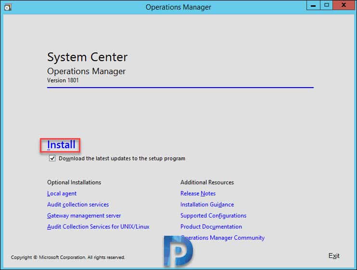Open the Installation Guidance link
This screenshot has width=357, height=270.
tap(207, 205)
